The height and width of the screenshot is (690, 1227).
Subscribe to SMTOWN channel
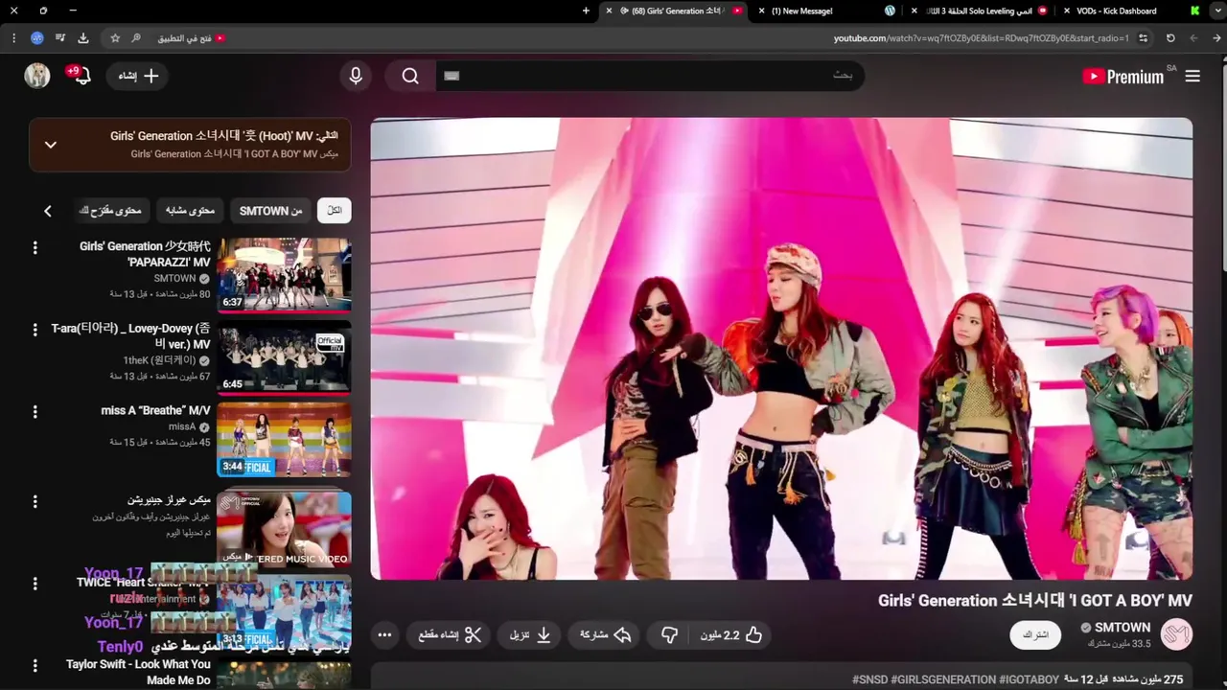coord(1035,634)
